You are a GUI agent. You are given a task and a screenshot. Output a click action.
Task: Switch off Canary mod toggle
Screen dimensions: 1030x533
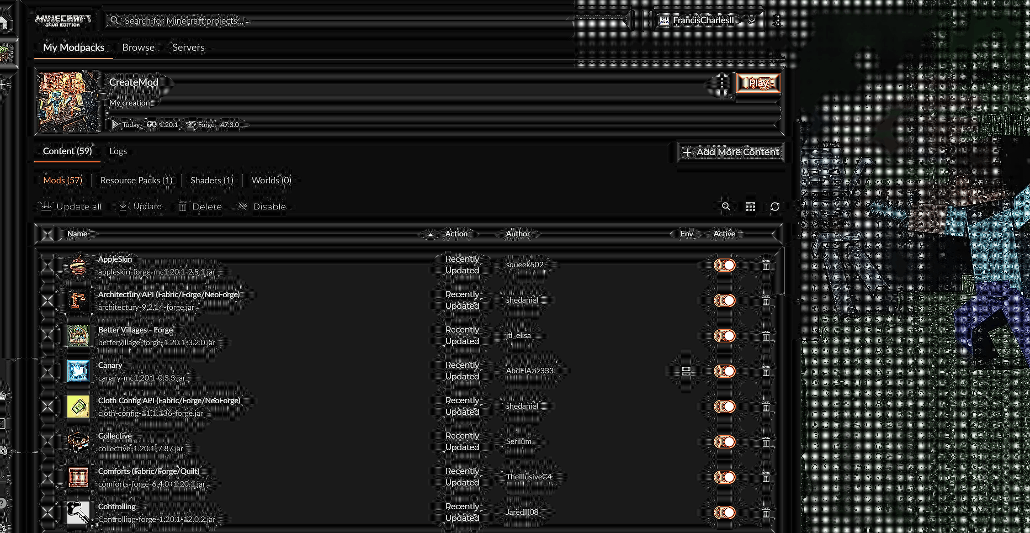[725, 371]
